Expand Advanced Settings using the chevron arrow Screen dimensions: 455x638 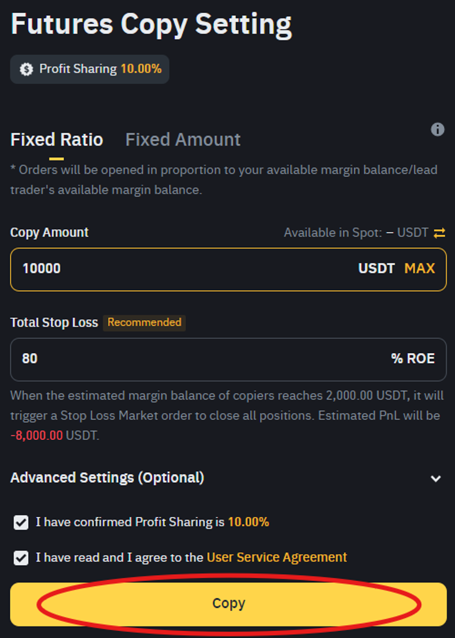436,478
